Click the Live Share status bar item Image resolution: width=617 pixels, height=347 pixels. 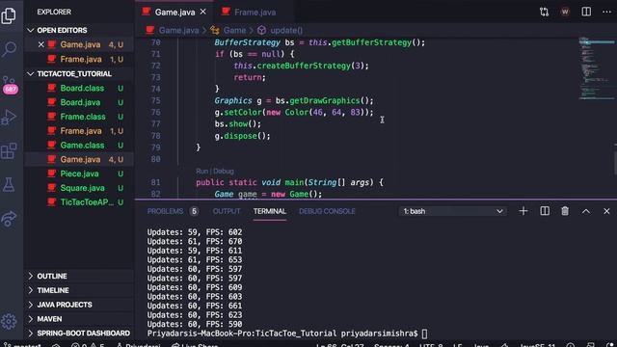195,345
